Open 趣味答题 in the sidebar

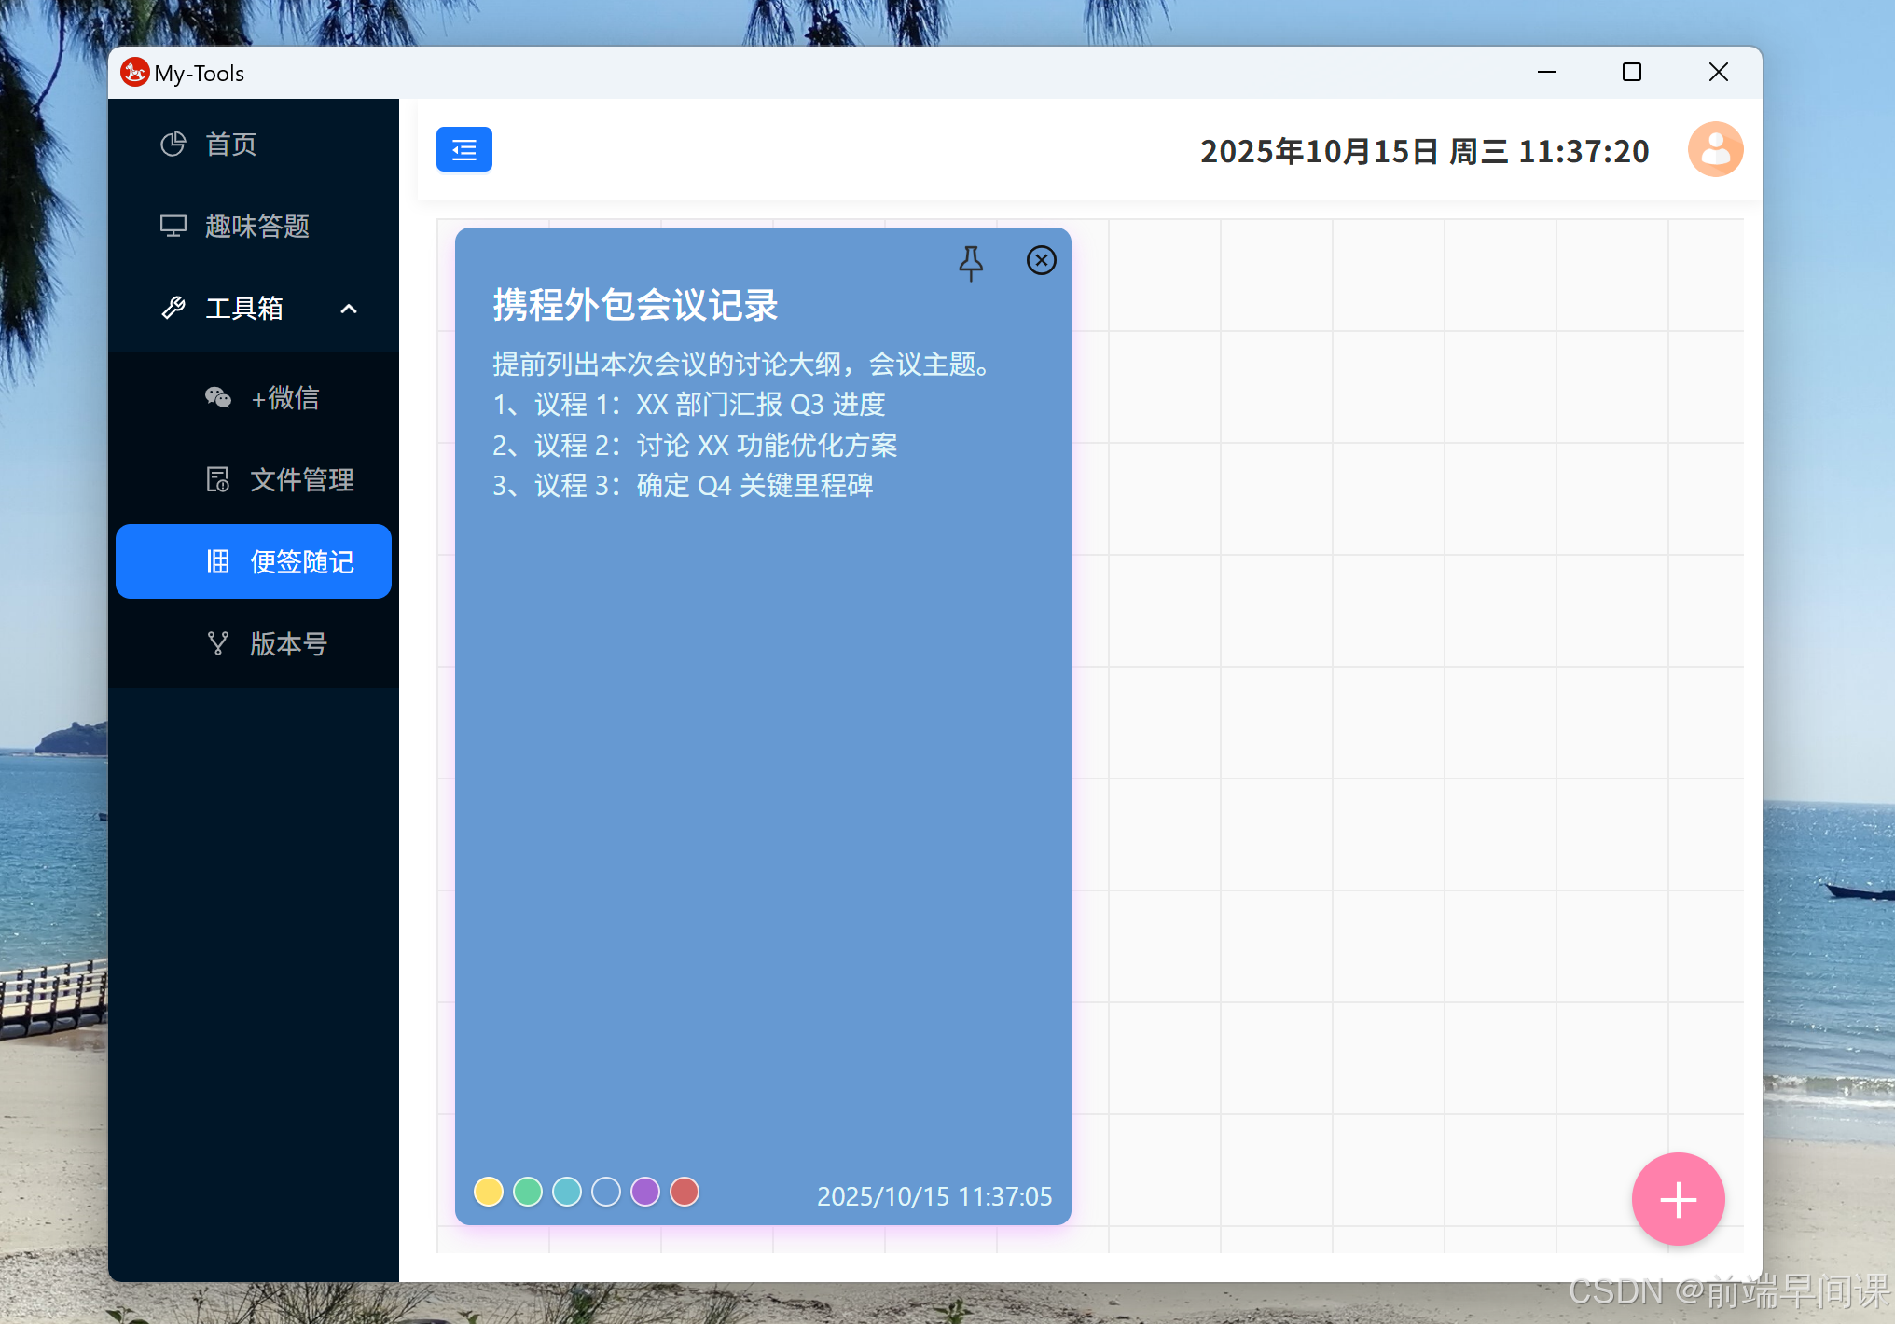click(254, 226)
